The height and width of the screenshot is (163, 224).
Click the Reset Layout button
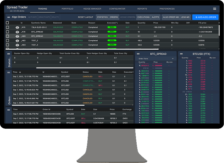pyautogui.click(x=85, y=17)
